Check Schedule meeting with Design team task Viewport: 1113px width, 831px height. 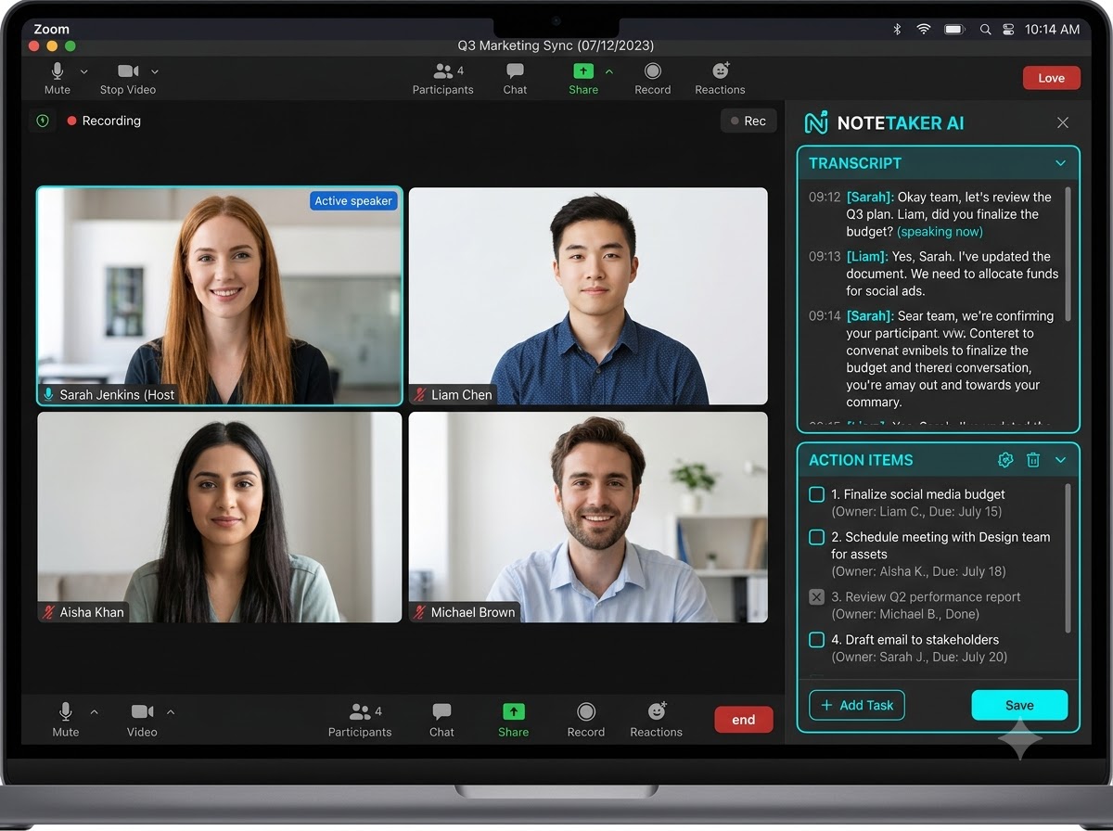coord(816,537)
